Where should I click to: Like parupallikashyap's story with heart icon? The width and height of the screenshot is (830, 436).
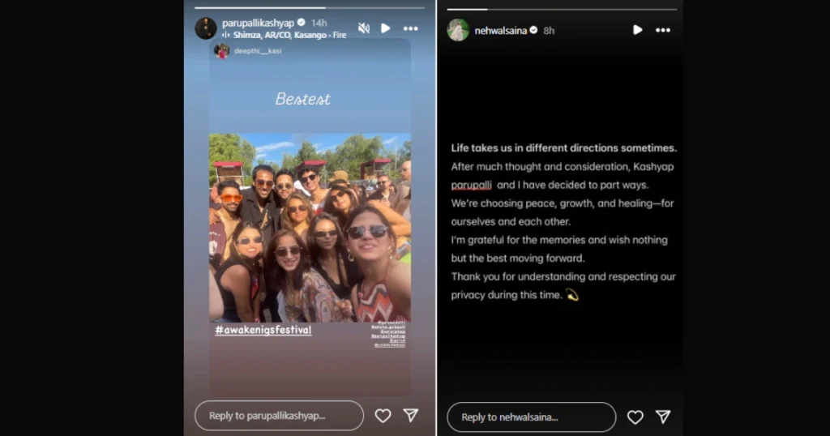tap(383, 416)
